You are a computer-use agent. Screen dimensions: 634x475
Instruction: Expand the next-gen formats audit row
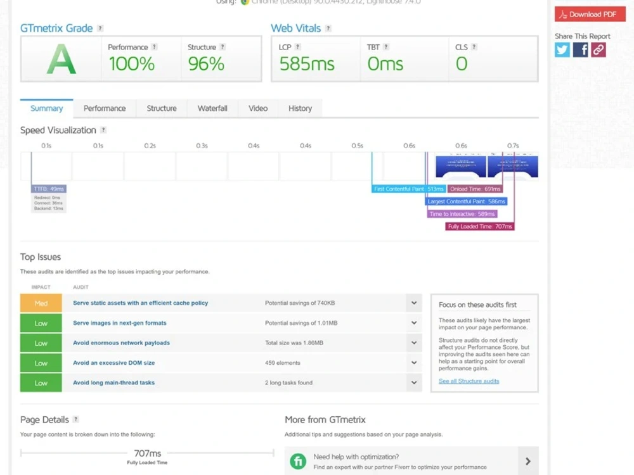pyautogui.click(x=414, y=323)
